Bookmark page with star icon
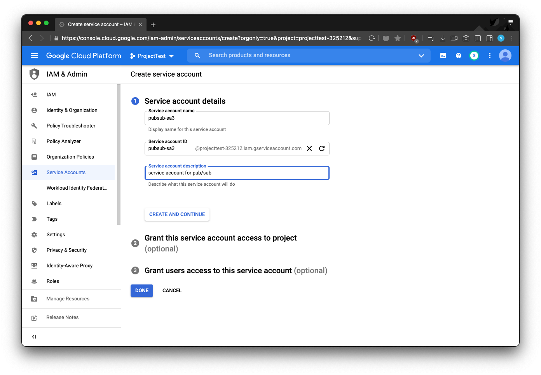This screenshot has height=375, width=541. (x=398, y=38)
